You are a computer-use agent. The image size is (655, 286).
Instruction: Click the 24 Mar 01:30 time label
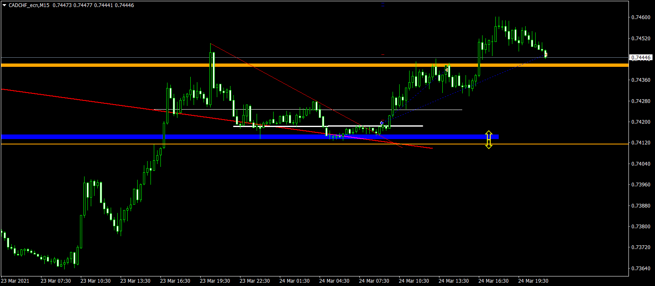pyautogui.click(x=295, y=281)
